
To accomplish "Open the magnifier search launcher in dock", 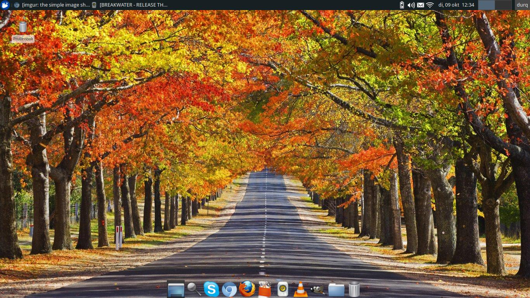I will point(194,289).
